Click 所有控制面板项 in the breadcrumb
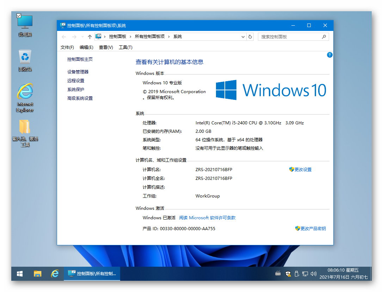 [150, 37]
